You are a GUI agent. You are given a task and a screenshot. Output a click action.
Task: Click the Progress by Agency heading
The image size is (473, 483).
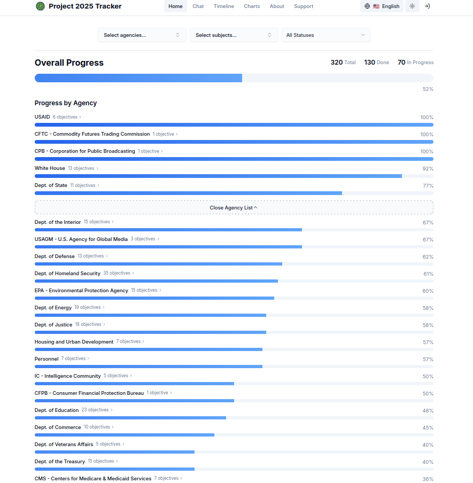pos(66,103)
